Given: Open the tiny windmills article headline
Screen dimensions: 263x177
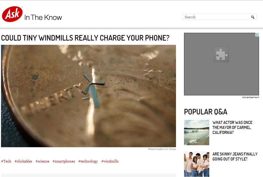Looking at the screenshot, I should (x=85, y=38).
